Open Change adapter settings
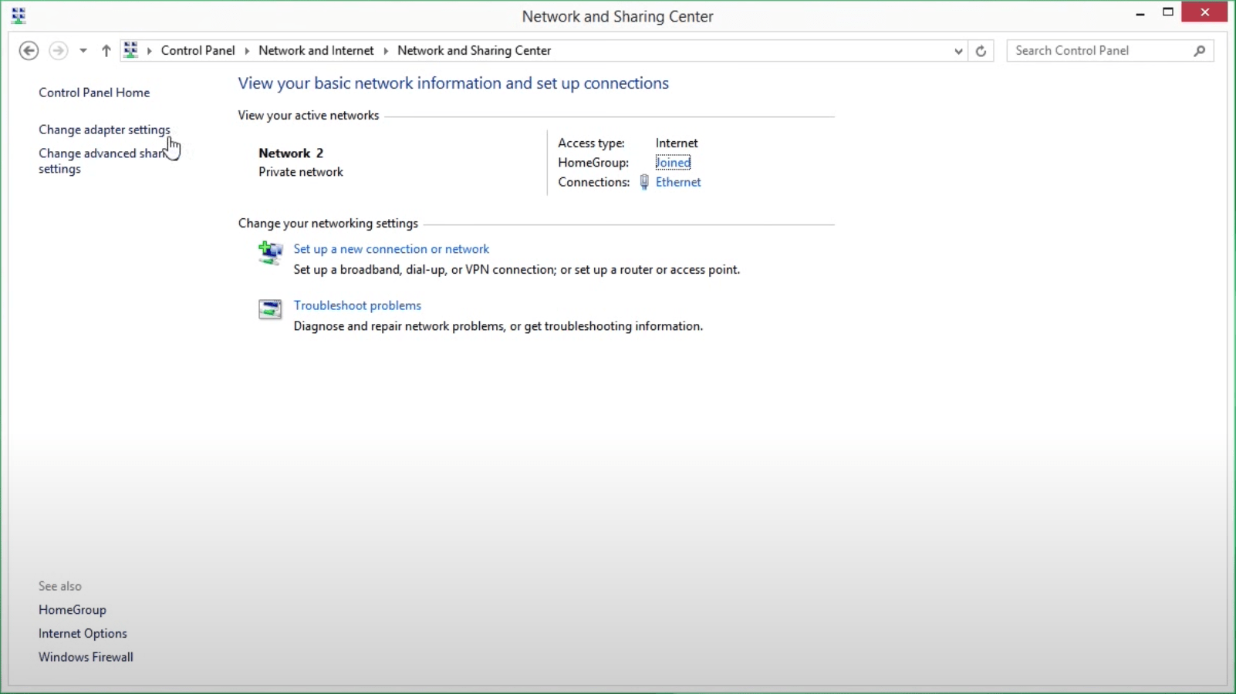This screenshot has width=1236, height=694. [x=104, y=130]
